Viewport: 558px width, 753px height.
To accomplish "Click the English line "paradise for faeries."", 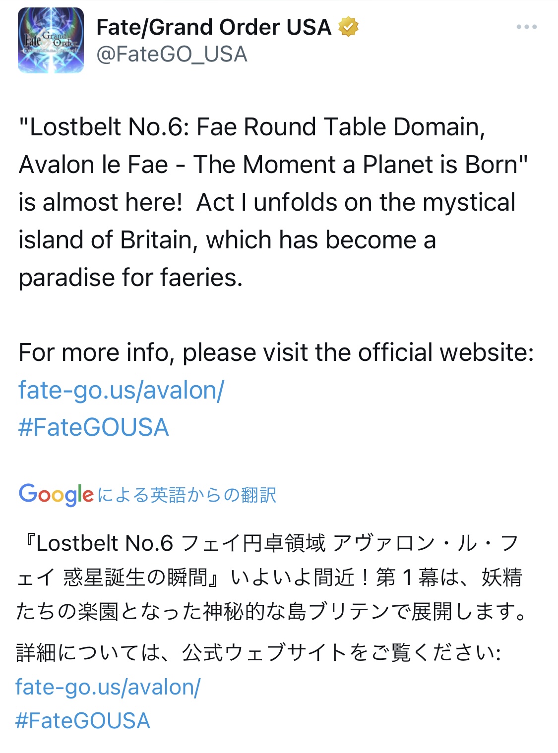I will (130, 278).
